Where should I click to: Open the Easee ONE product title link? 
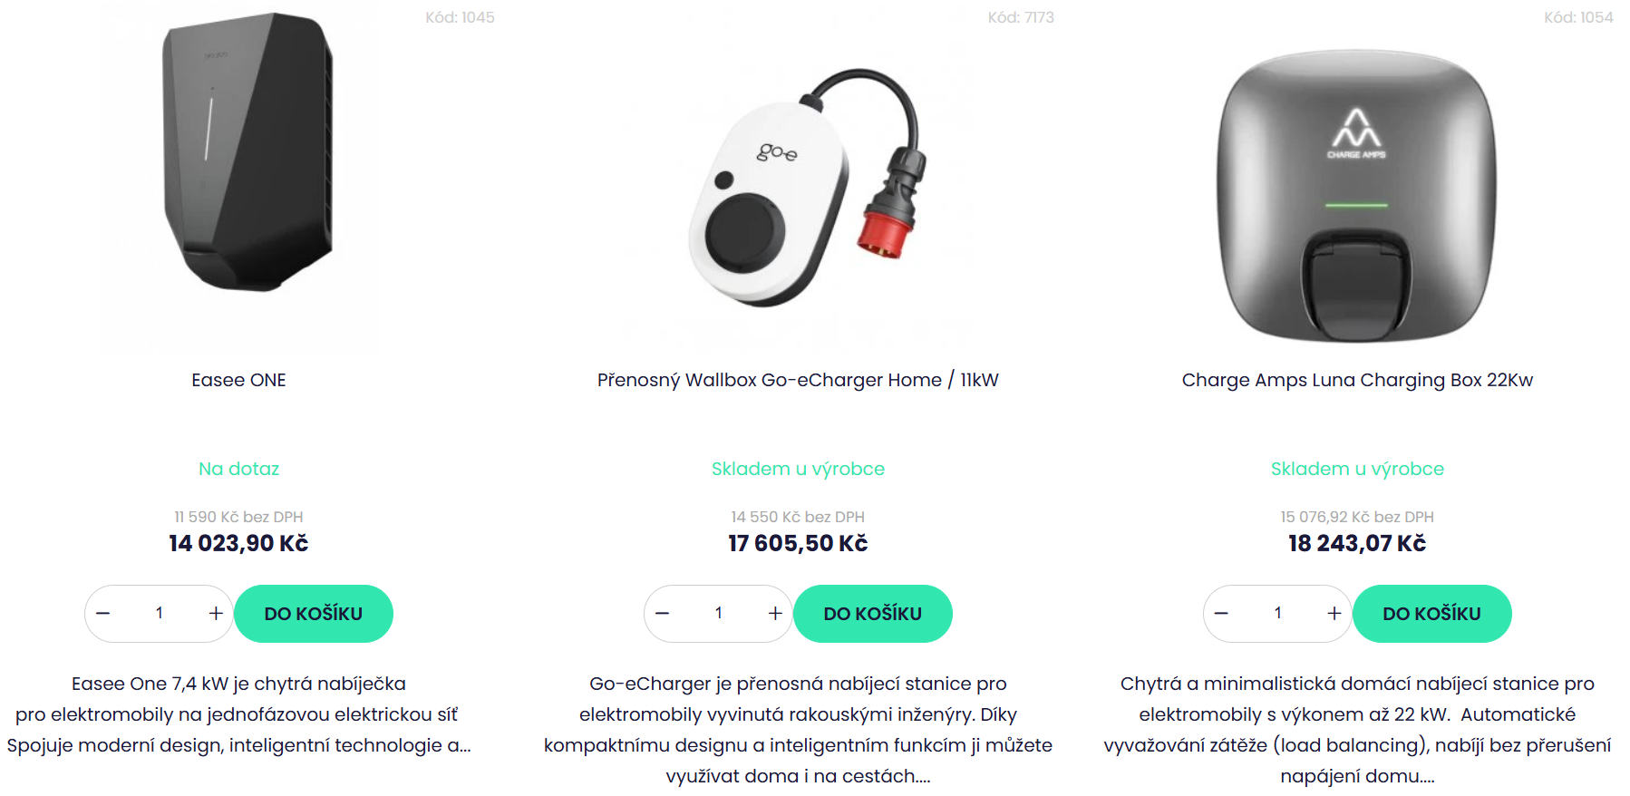[238, 380]
